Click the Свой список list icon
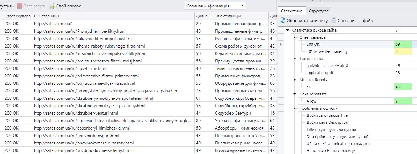 pyautogui.click(x=52, y=6)
